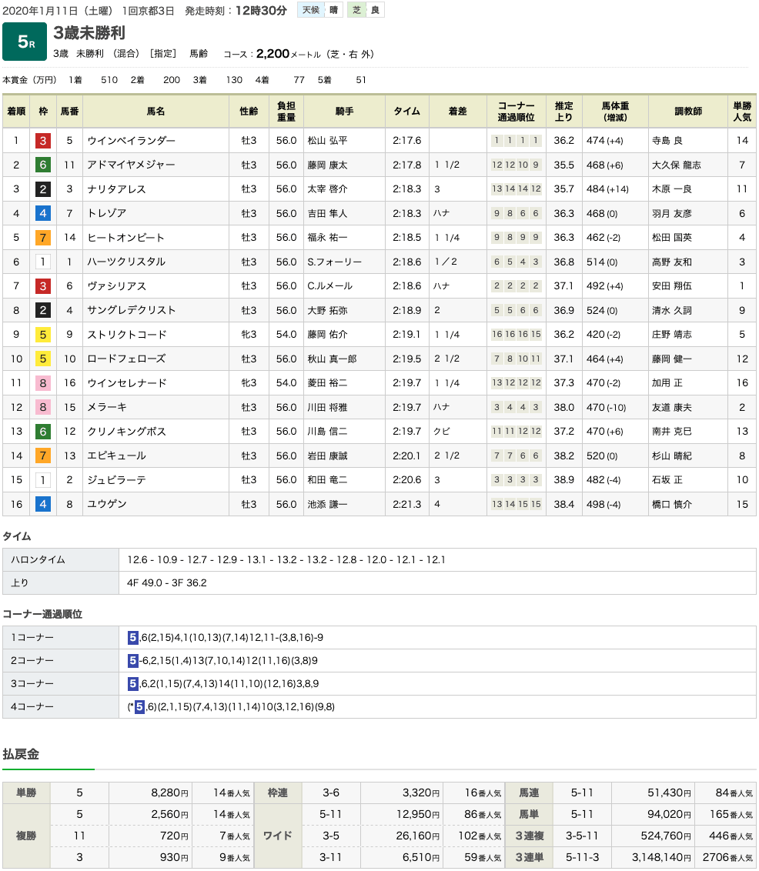
Task: Click black frame 2 badge beside ナリタアレス
Action: (x=43, y=189)
